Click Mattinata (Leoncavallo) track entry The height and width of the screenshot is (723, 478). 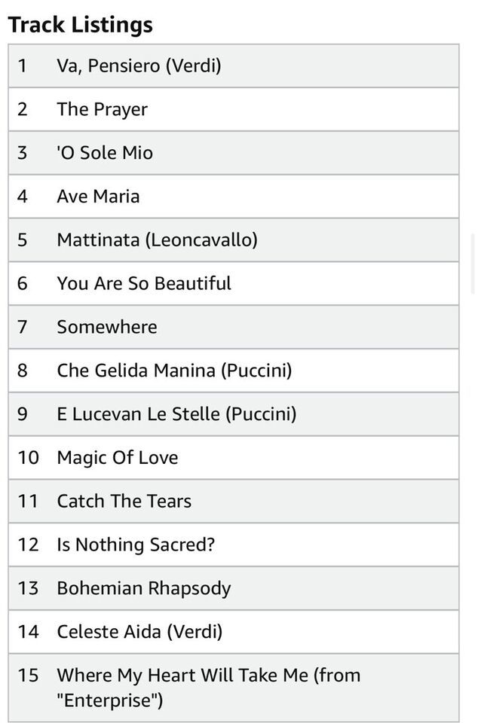234,240
